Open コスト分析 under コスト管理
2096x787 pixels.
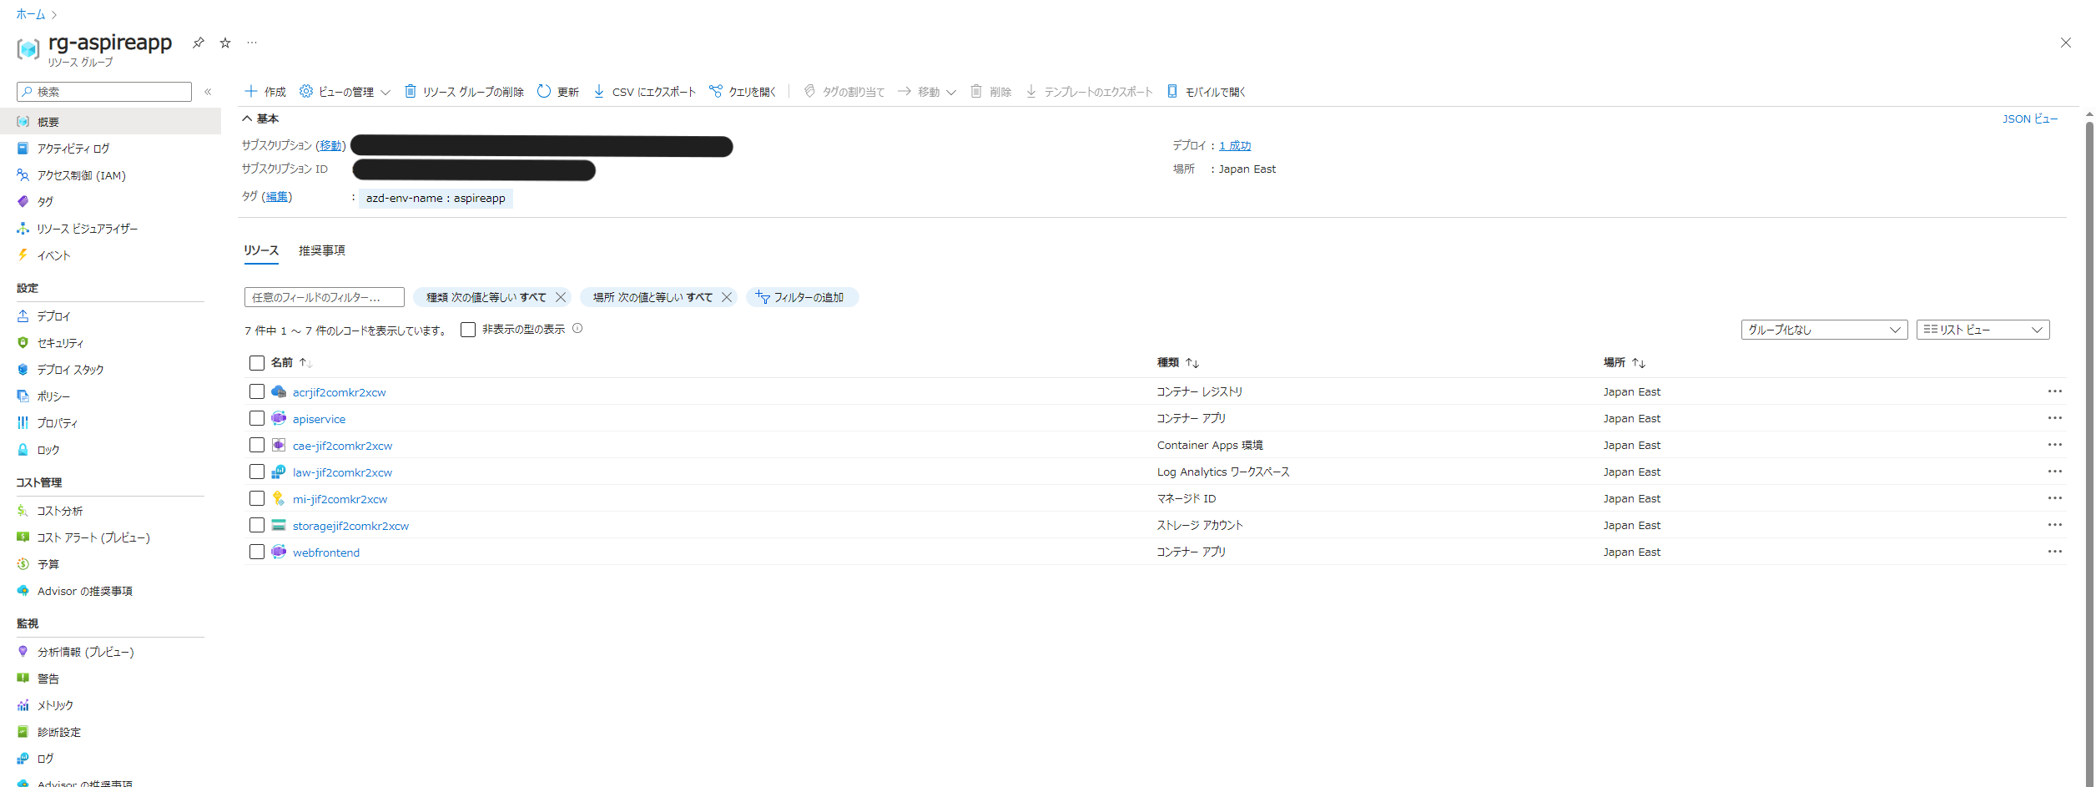click(x=63, y=510)
